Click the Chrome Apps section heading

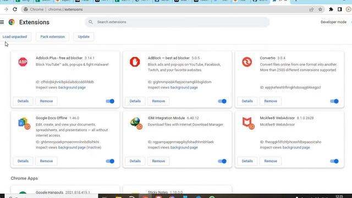24,178
